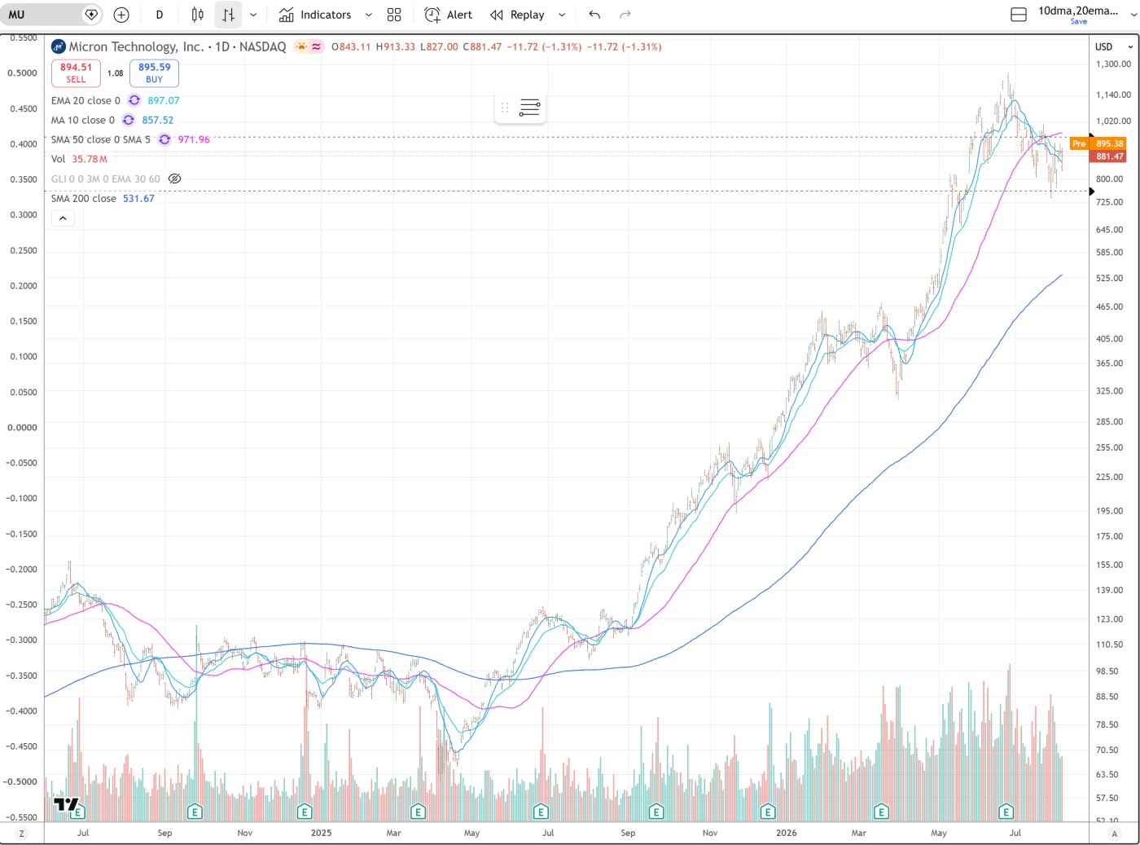Click the pre-market sun session icon
Screen dimensions: 1140x845
click(x=301, y=46)
